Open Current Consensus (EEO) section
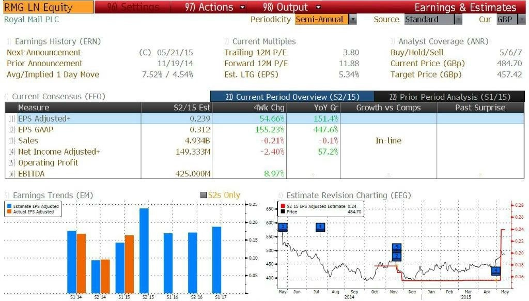The width and height of the screenshot is (529, 301). click(x=58, y=96)
